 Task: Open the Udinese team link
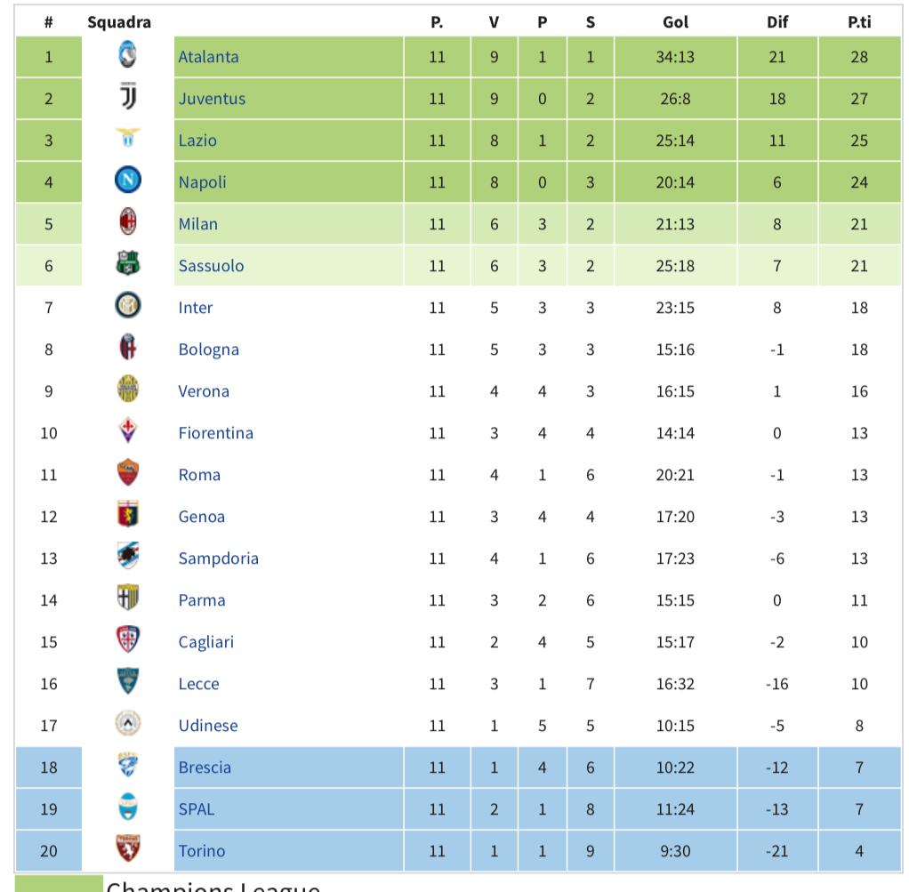coord(208,726)
